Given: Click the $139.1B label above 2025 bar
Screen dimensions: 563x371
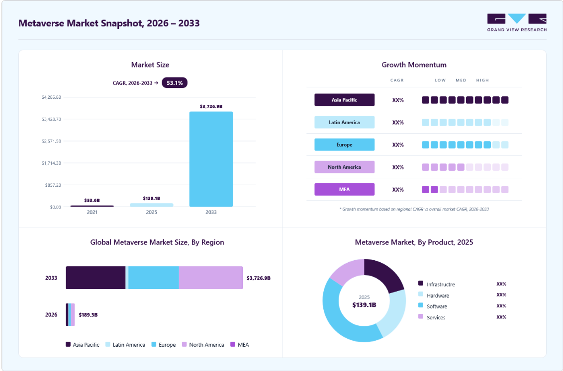Looking at the screenshot, I should coord(152,198).
